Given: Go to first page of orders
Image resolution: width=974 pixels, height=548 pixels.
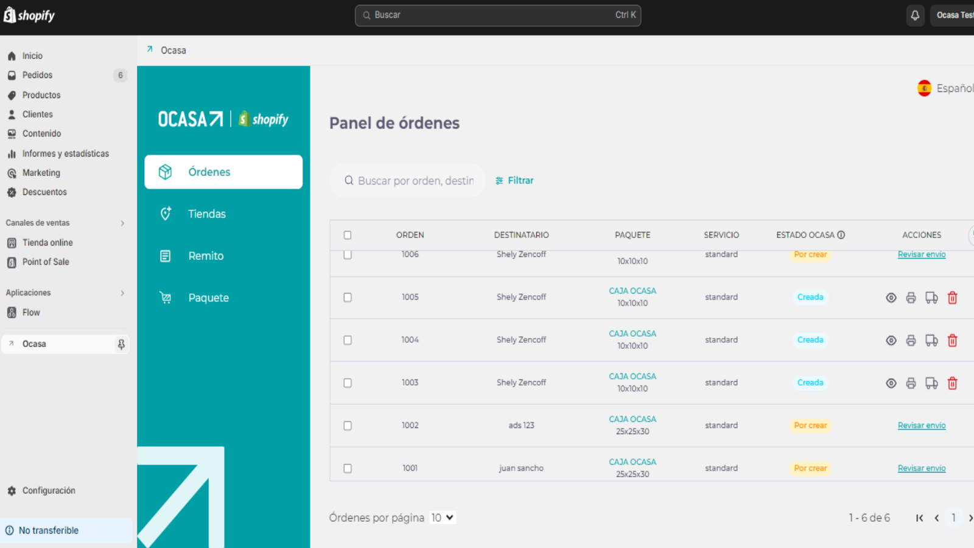Looking at the screenshot, I should point(919,518).
